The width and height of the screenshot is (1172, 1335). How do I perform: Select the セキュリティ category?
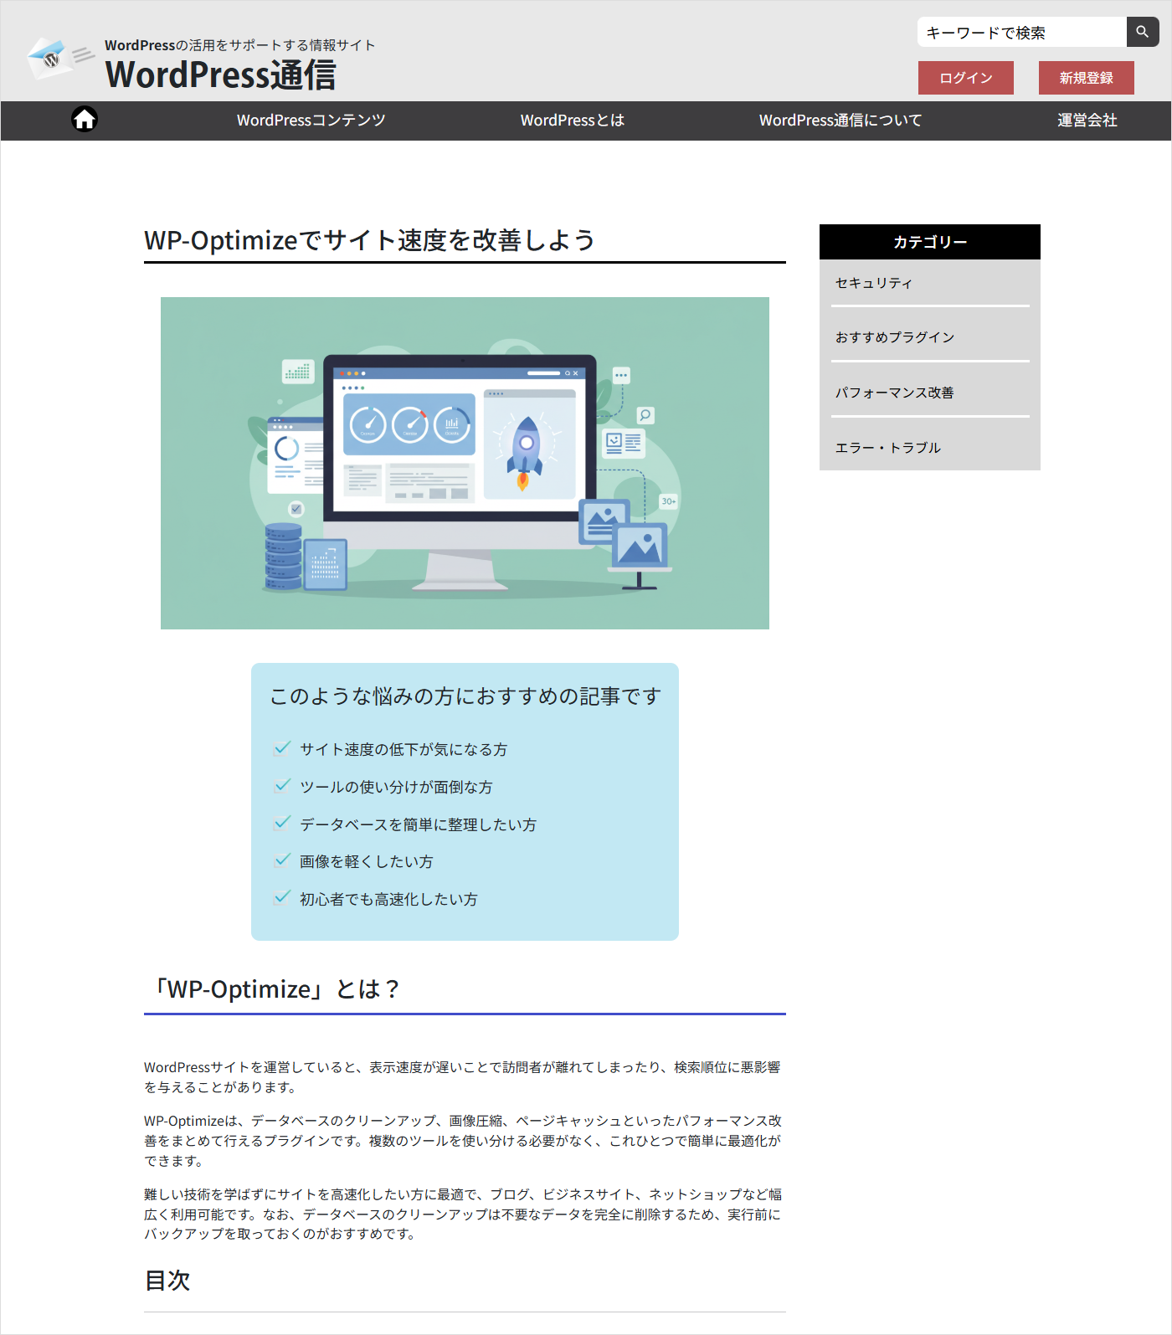click(x=874, y=283)
